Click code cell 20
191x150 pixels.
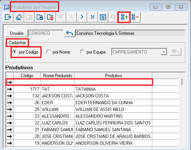(x=27, y=136)
